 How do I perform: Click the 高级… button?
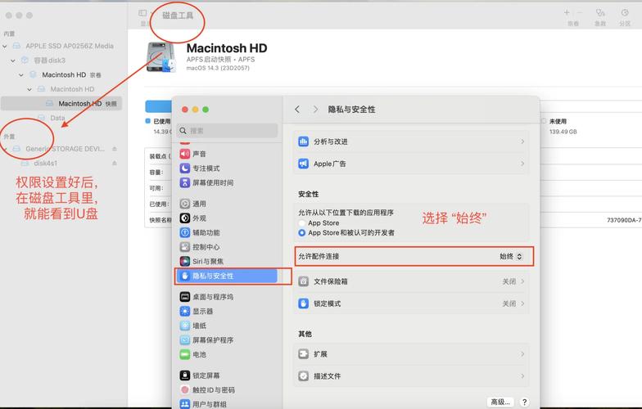(499, 402)
